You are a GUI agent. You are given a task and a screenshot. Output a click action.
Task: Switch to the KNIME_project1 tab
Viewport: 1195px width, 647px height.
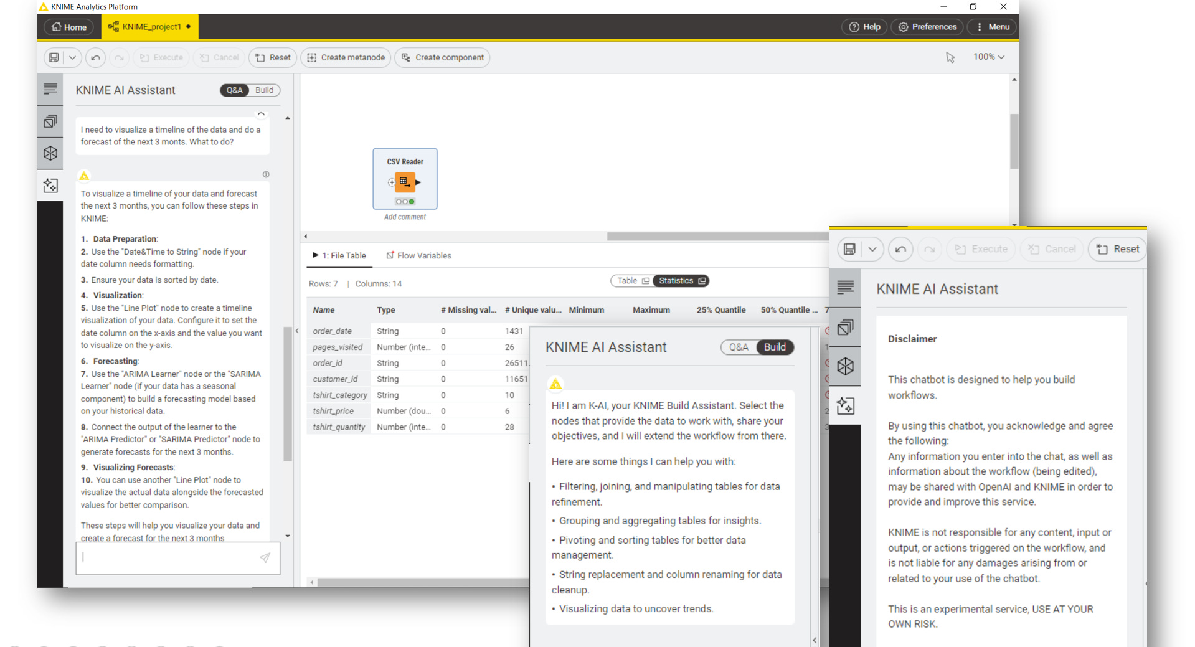pos(149,27)
